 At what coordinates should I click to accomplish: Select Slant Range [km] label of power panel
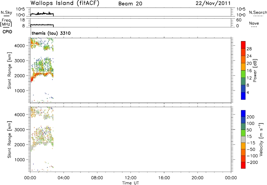click(x=9, y=70)
